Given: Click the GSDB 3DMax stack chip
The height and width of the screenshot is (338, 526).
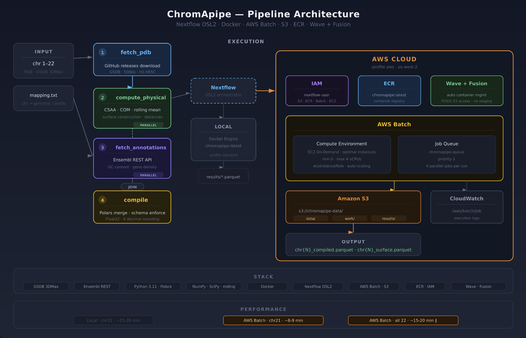Looking at the screenshot, I should point(46,286).
